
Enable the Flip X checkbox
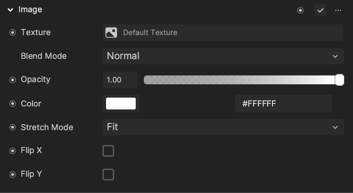coord(108,150)
